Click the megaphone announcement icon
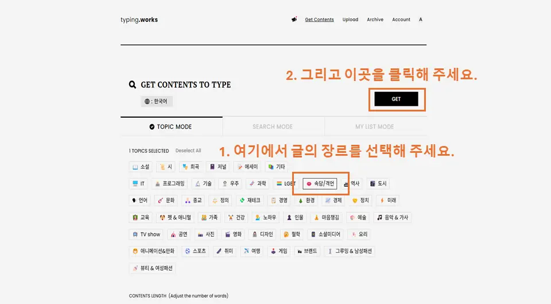 294,20
